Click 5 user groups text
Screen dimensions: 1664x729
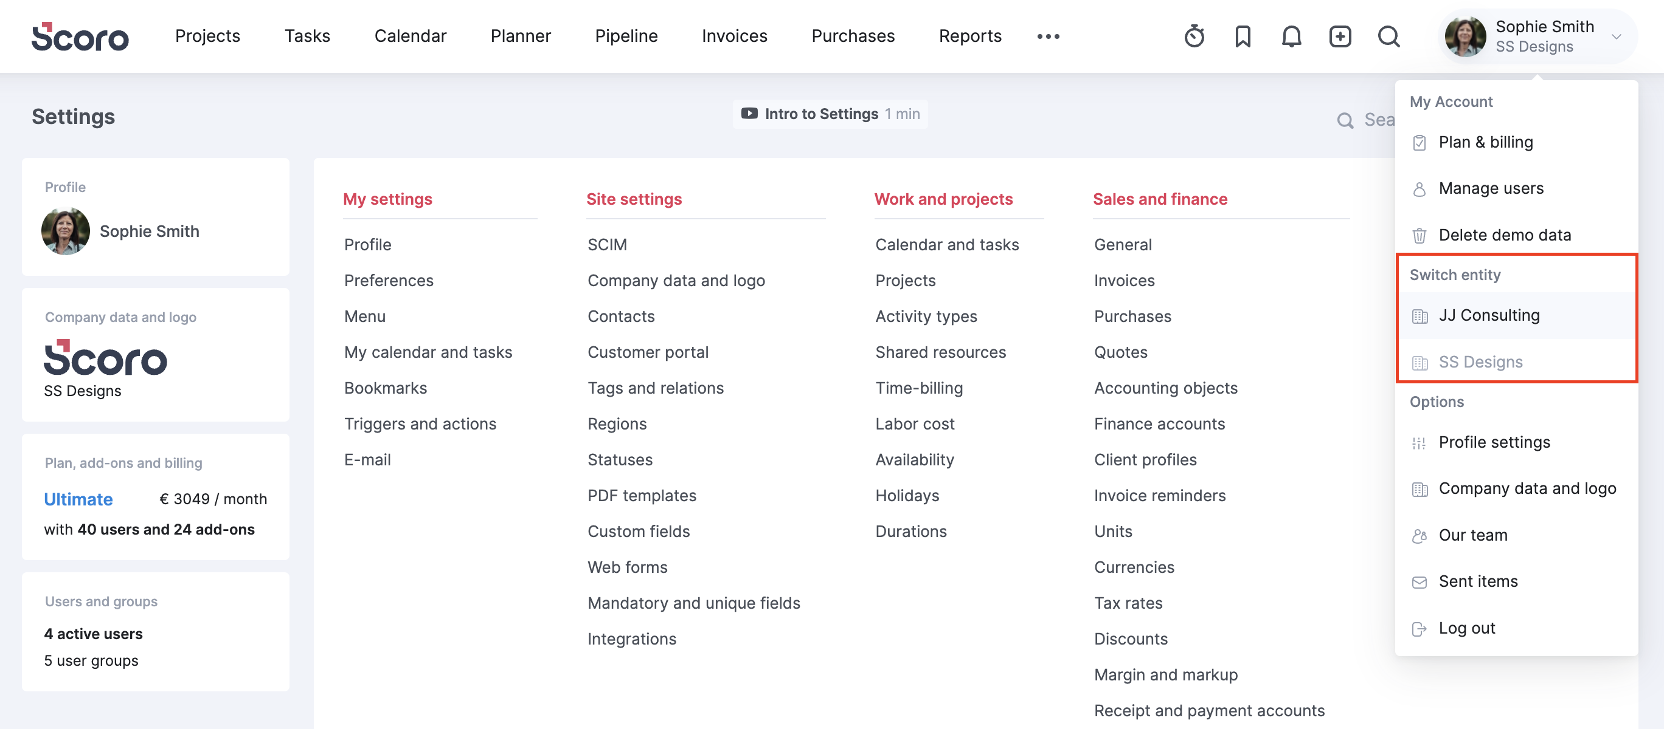(91, 660)
